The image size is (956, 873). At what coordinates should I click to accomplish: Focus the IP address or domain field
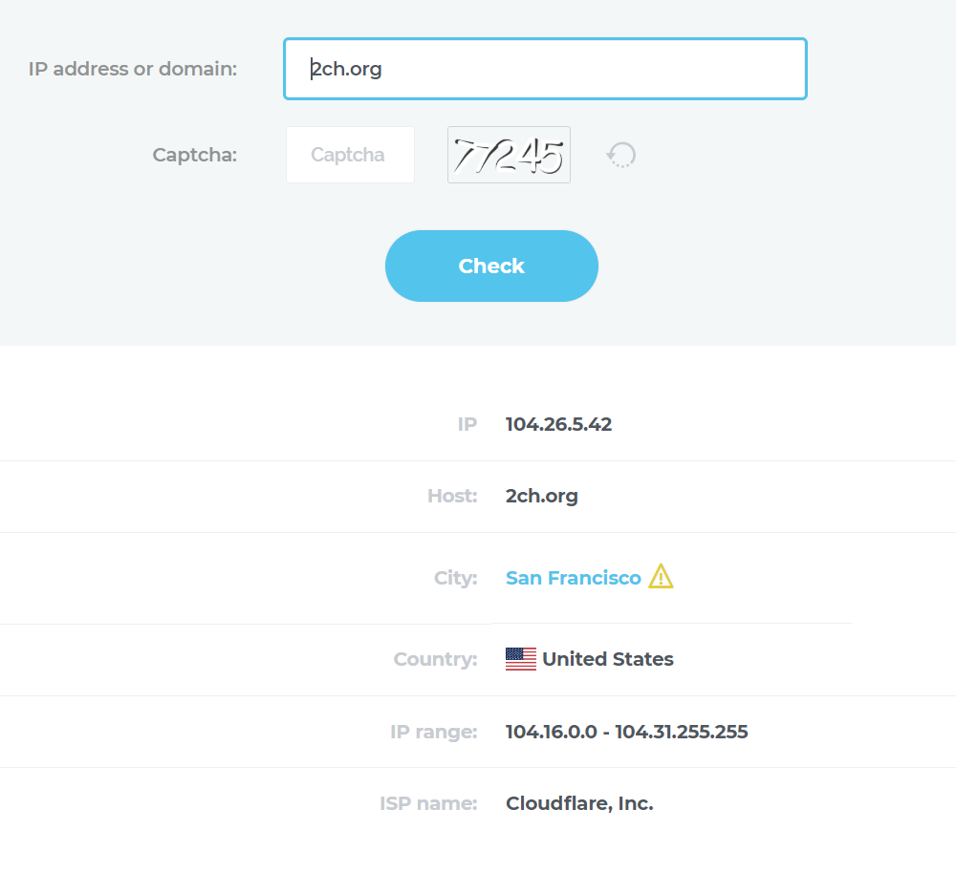tap(545, 69)
